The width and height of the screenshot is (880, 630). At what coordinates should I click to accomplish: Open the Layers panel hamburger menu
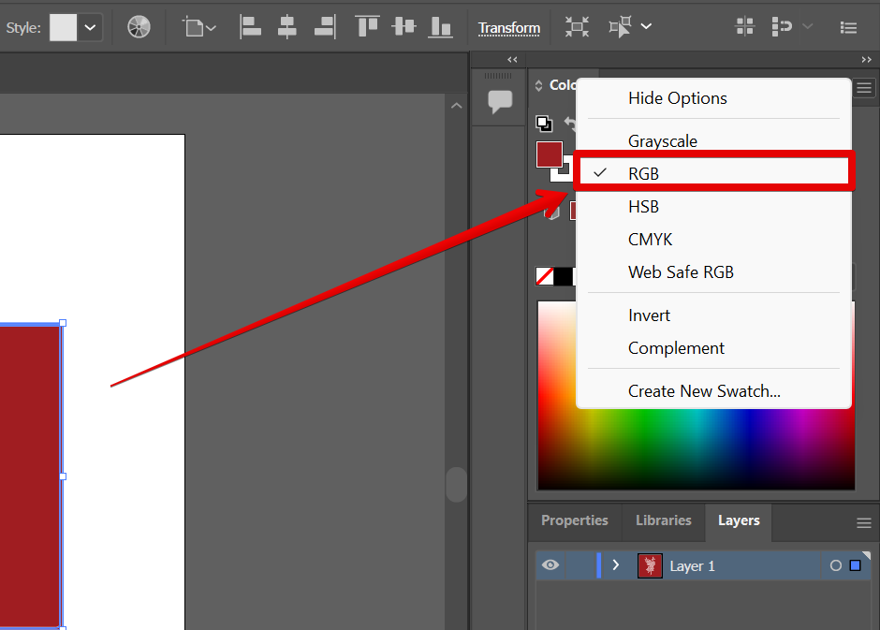[864, 522]
